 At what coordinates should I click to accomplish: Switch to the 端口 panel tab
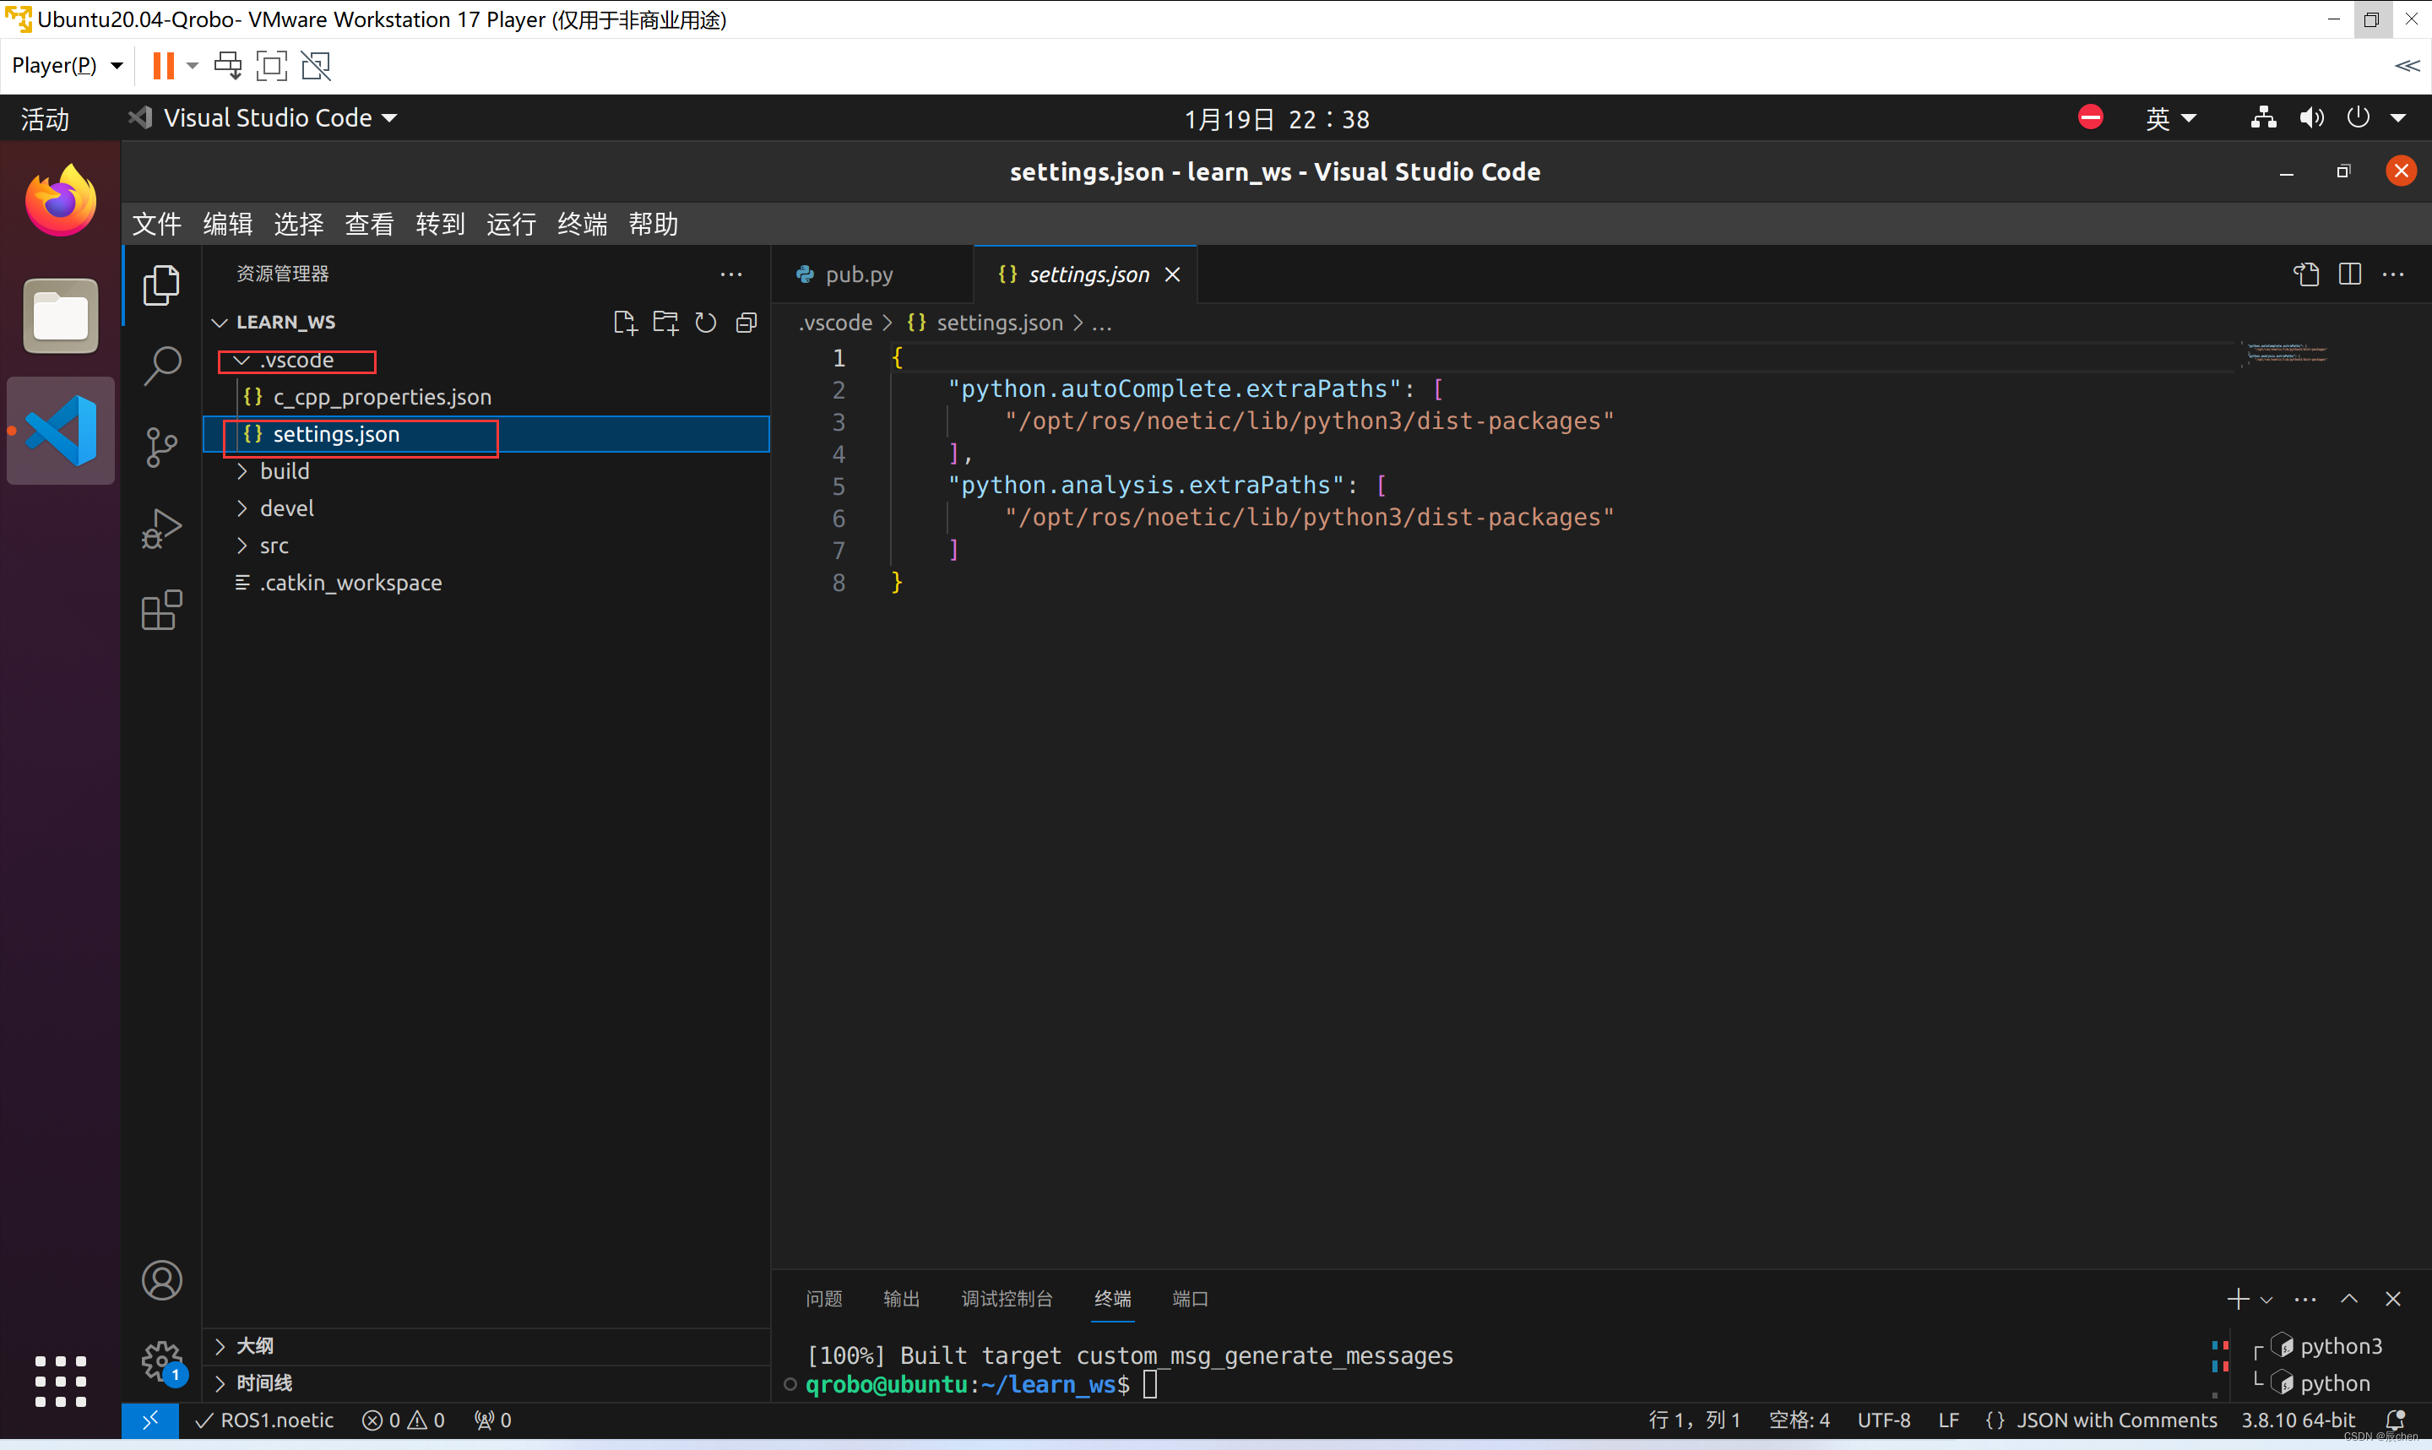[1190, 1299]
